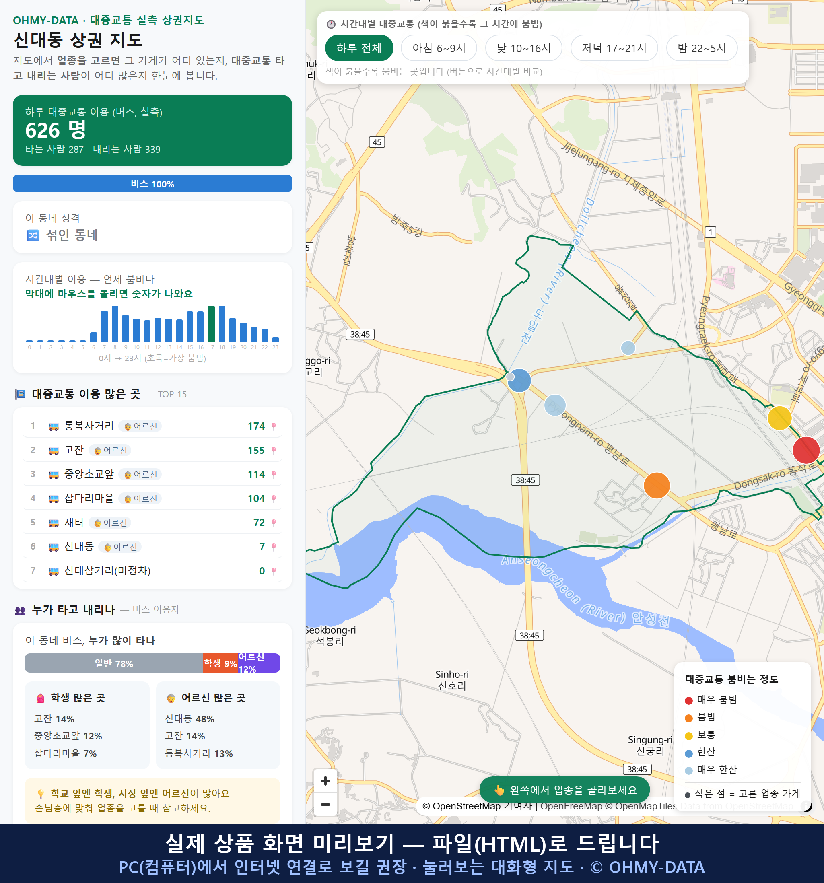Select the 밤 22~5시 time filter
Screen dimensions: 824x883
pos(702,48)
